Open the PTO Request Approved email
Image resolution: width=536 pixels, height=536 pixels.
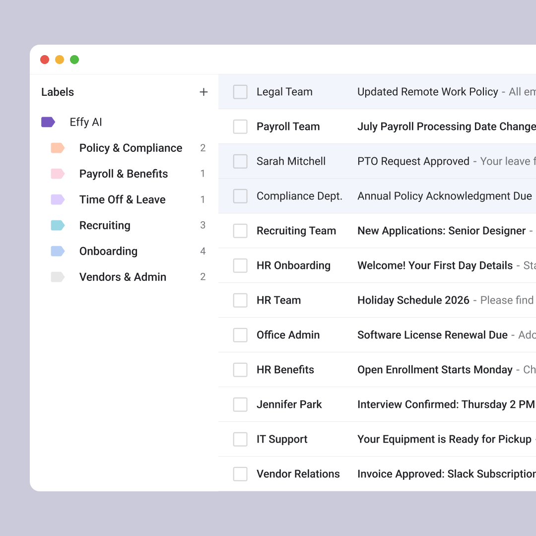point(413,161)
